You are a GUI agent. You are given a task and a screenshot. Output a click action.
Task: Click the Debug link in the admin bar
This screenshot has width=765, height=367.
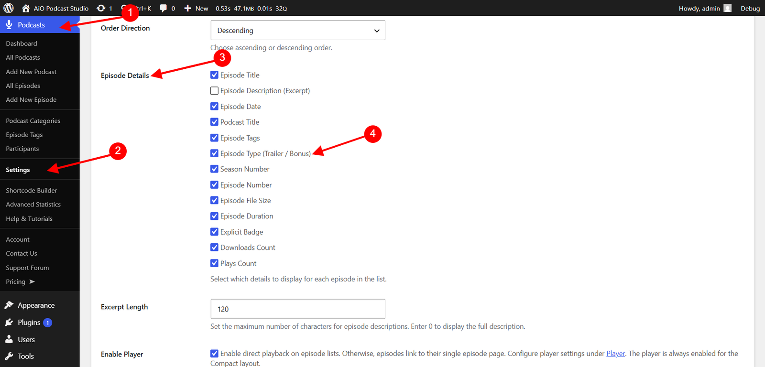click(750, 8)
